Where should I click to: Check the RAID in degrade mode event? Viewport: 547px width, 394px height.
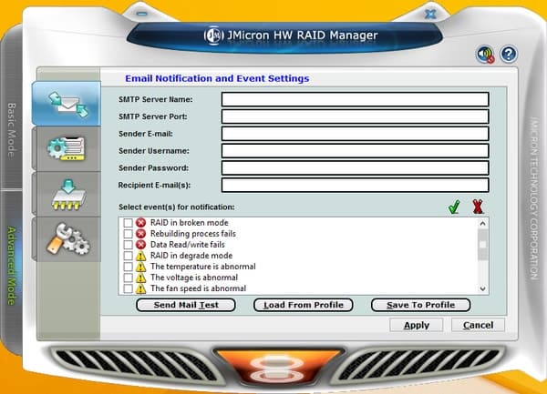tap(128, 256)
